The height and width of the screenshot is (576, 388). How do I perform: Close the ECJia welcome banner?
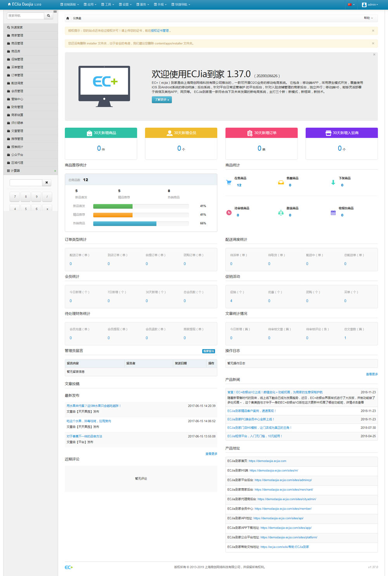click(374, 55)
